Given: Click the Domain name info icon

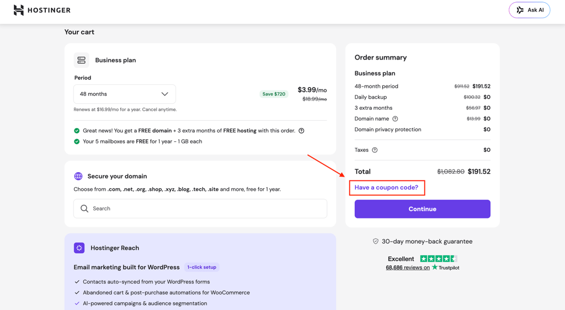Looking at the screenshot, I should (x=395, y=119).
